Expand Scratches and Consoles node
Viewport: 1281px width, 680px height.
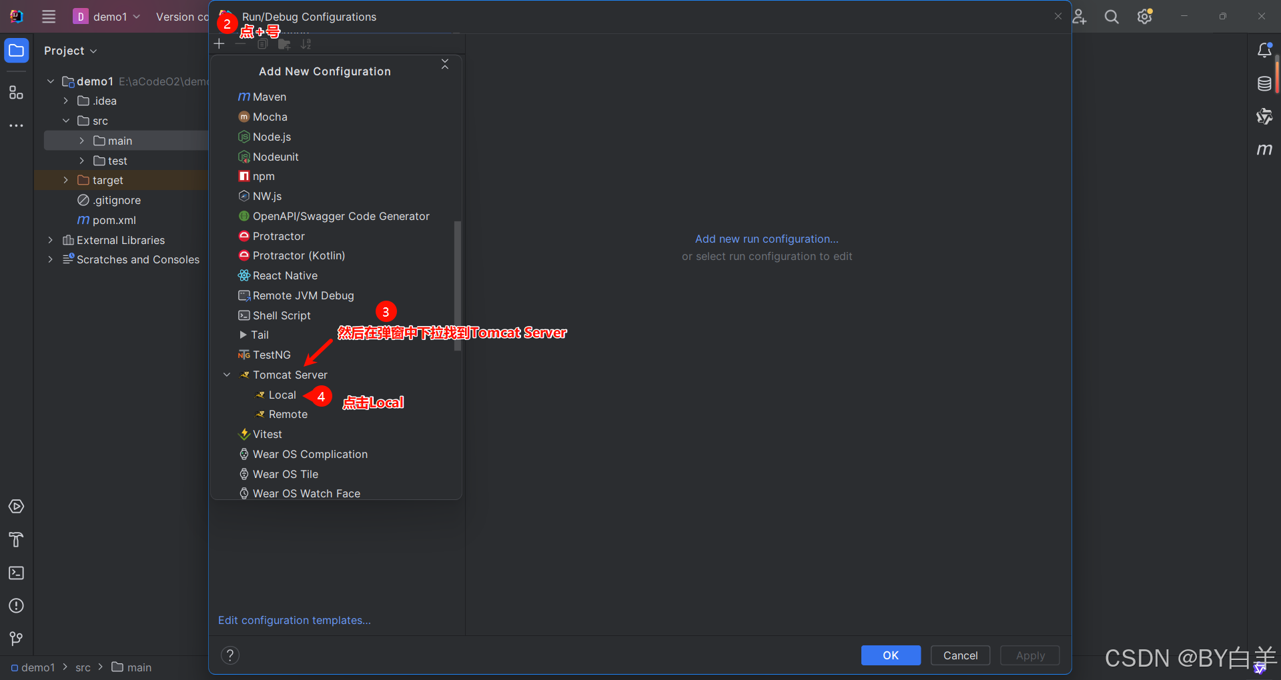50,259
